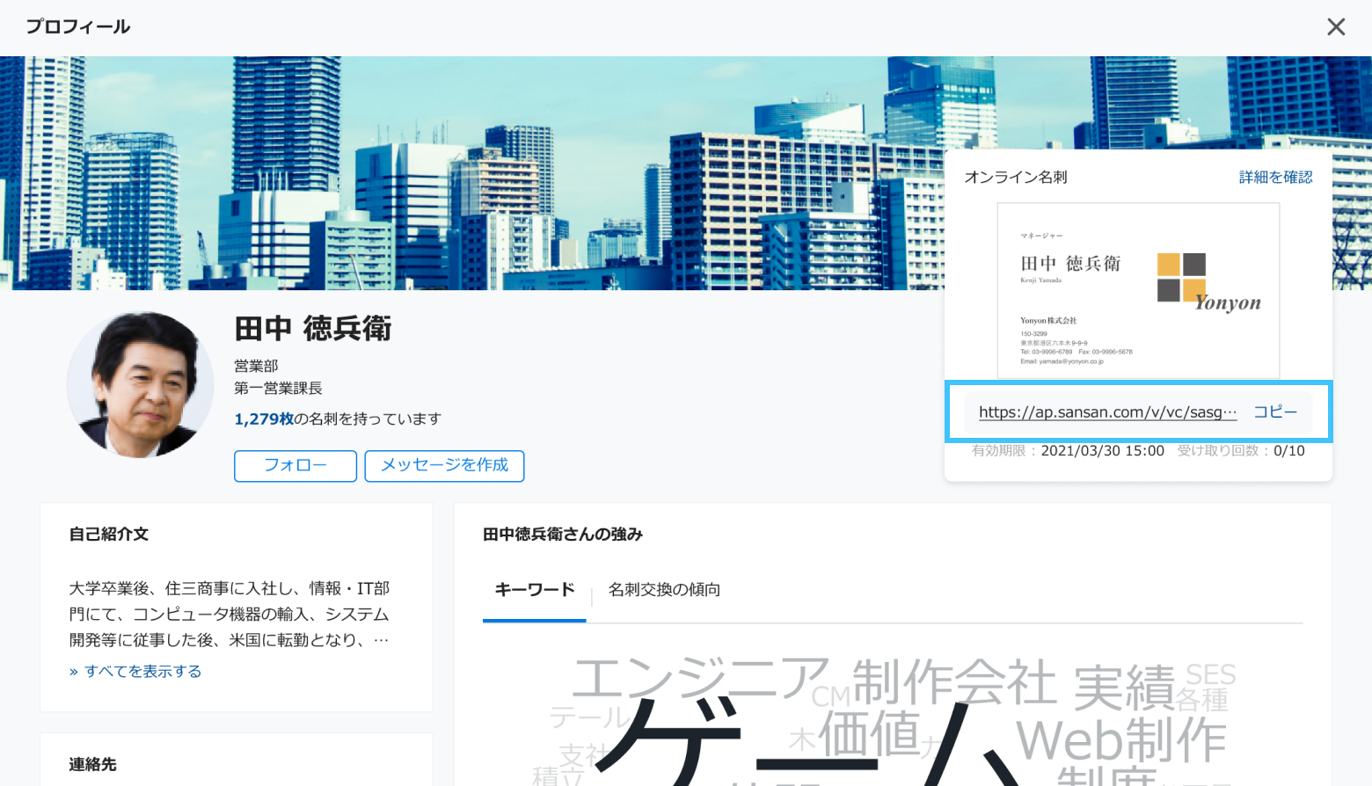This screenshot has height=786, width=1372.
Task: Click the SES keyword in word cloud
Action: coord(1210,674)
